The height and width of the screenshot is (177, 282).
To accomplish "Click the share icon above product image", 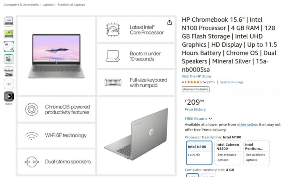I will (169, 22).
